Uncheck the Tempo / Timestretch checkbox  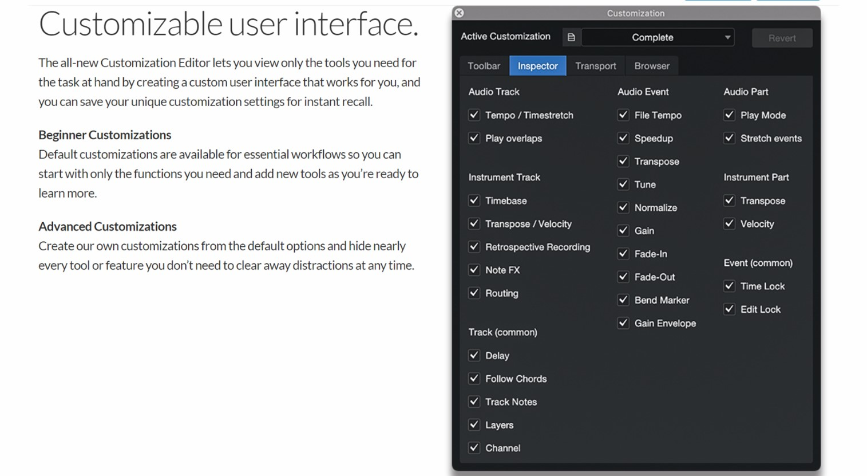[474, 115]
